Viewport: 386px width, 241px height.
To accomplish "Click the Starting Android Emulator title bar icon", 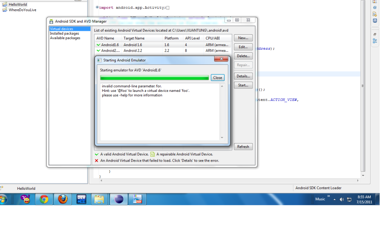I will point(99,60).
